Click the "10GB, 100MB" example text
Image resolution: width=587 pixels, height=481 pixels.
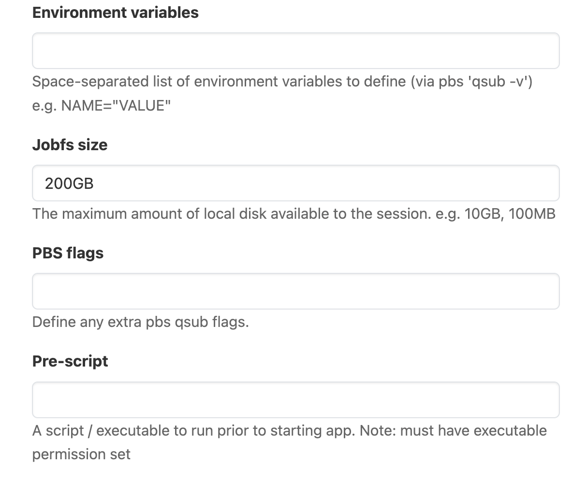point(510,213)
